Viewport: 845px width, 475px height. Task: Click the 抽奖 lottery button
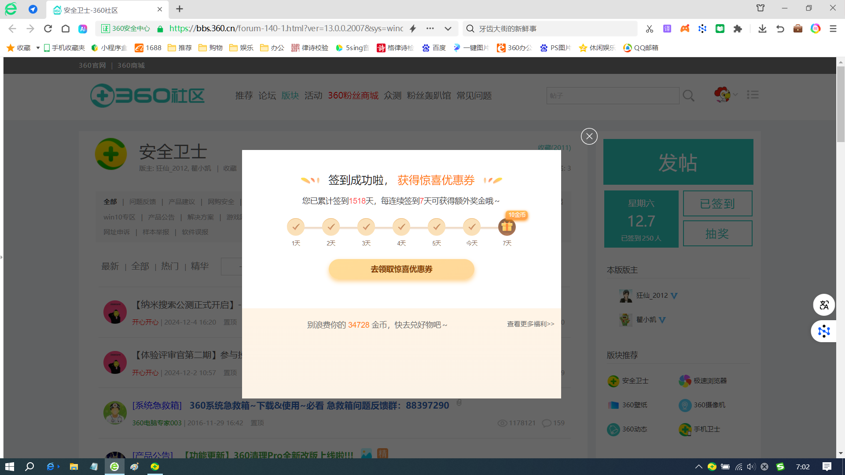(717, 233)
